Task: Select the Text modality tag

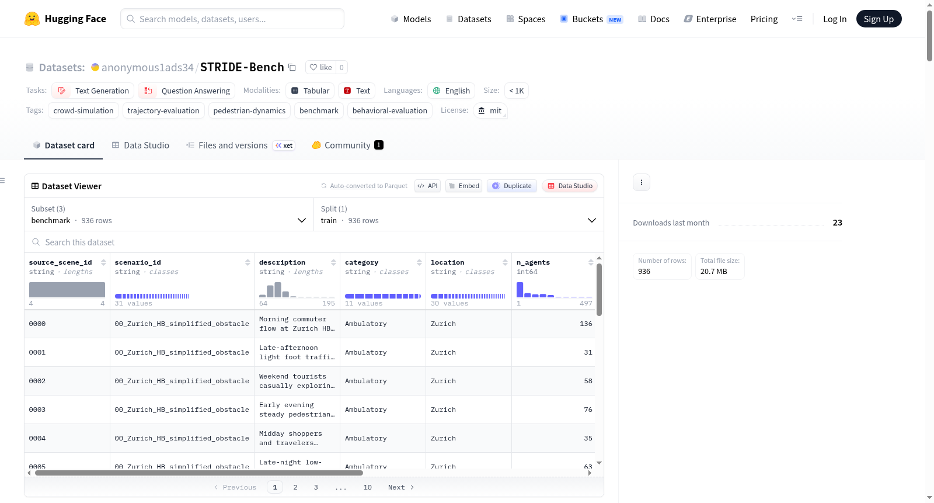Action: click(357, 91)
